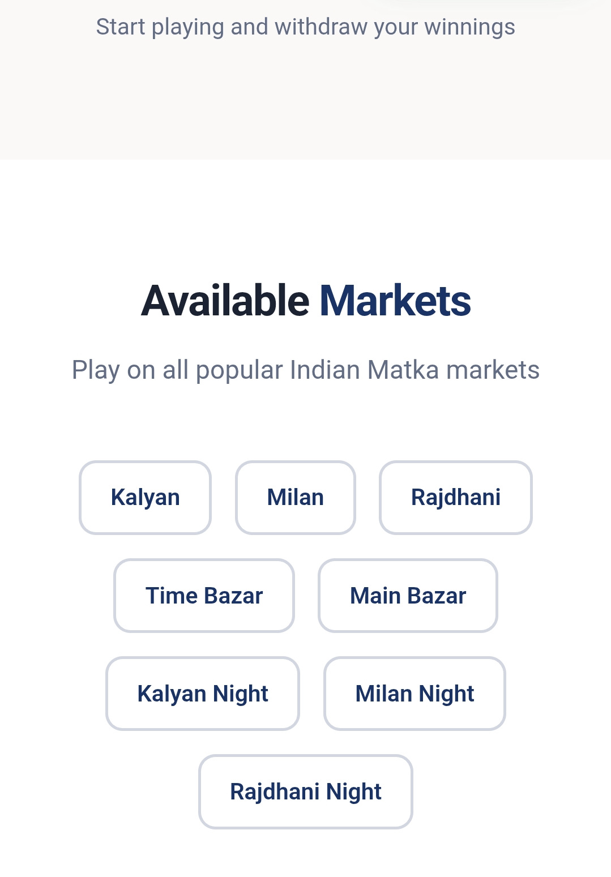The height and width of the screenshot is (877, 611).
Task: Pick Milan from the market chips
Action: point(295,498)
